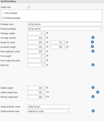Click Stable weight time info icon
104x121 pixels.
98,92
